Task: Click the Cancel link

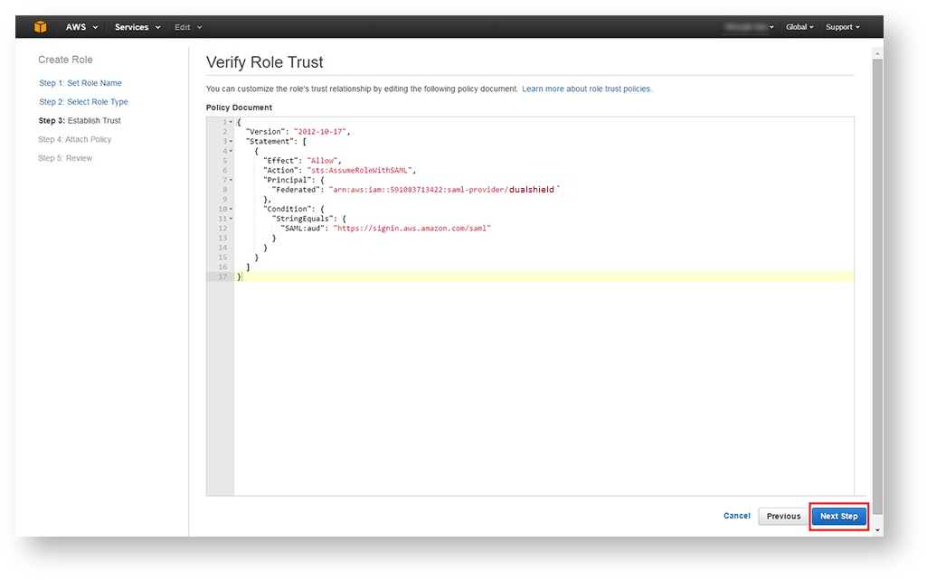Action: [x=736, y=516]
